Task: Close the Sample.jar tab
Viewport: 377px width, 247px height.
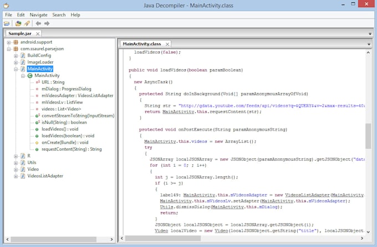Action: [x=38, y=34]
